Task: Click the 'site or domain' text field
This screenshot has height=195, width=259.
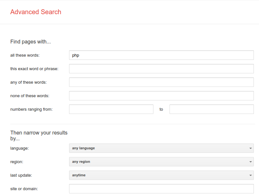Action: pyautogui.click(x=161, y=189)
